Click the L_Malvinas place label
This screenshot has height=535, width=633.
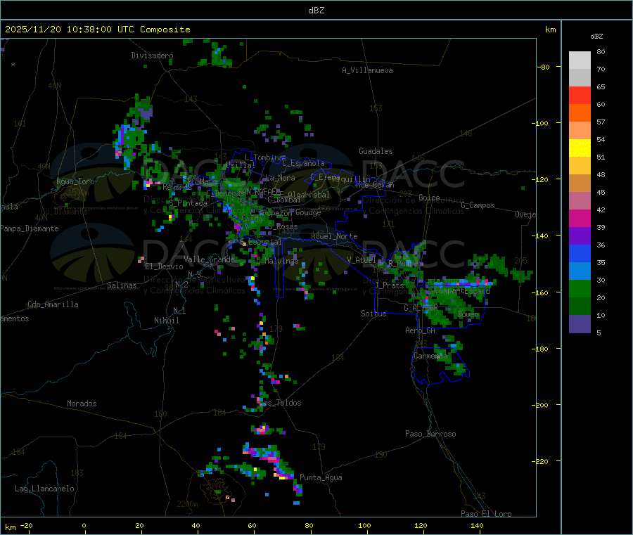click(277, 261)
